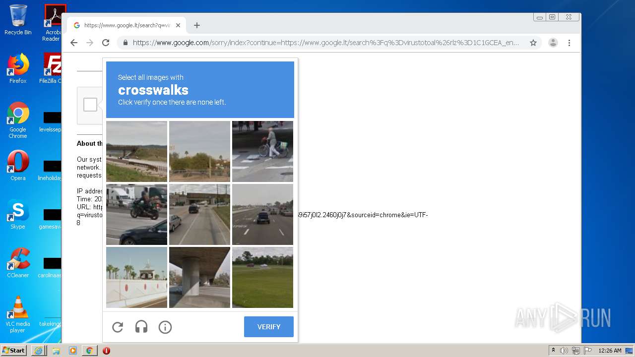Image resolution: width=635 pixels, height=357 pixels.
Task: Launch Opera from the desktop
Action: coord(18,166)
